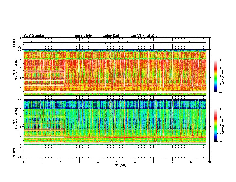The image size is (236, 182).
Task: Click the "Time (min)" x-axis label
Action: pyautogui.click(x=119, y=165)
